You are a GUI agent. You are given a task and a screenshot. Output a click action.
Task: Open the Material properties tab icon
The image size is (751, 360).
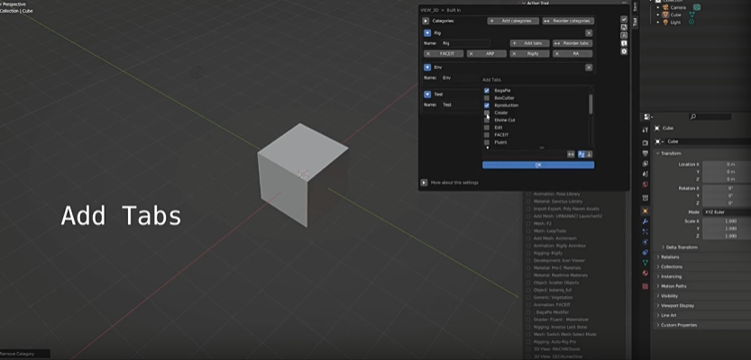pos(646,273)
